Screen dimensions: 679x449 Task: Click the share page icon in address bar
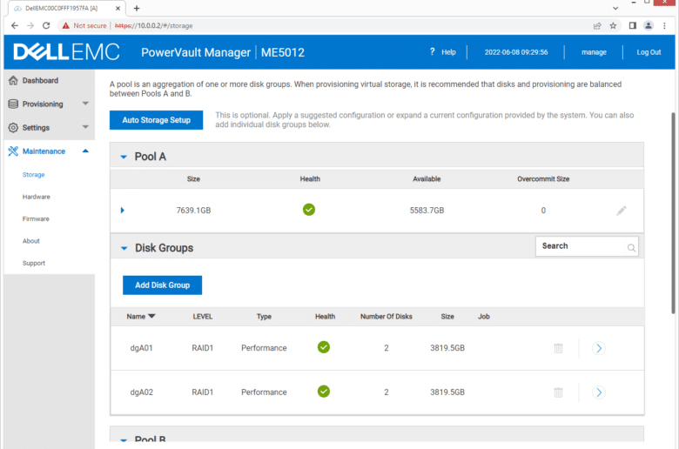coord(597,25)
